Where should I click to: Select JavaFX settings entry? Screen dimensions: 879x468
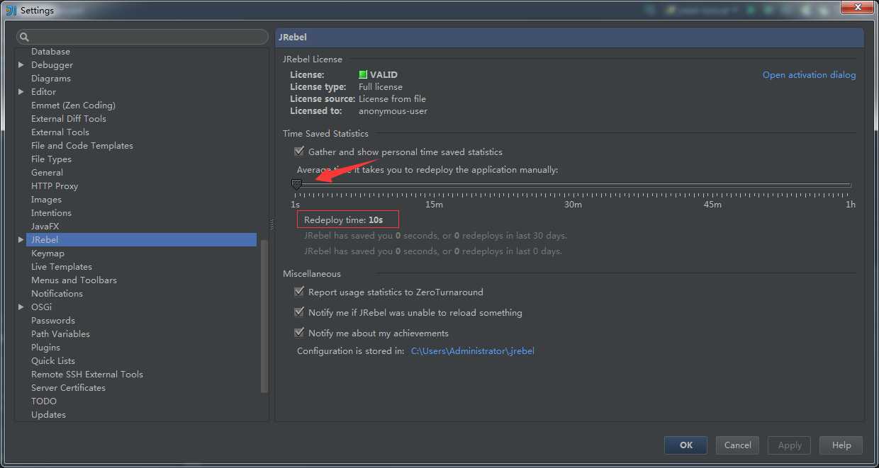coord(45,226)
